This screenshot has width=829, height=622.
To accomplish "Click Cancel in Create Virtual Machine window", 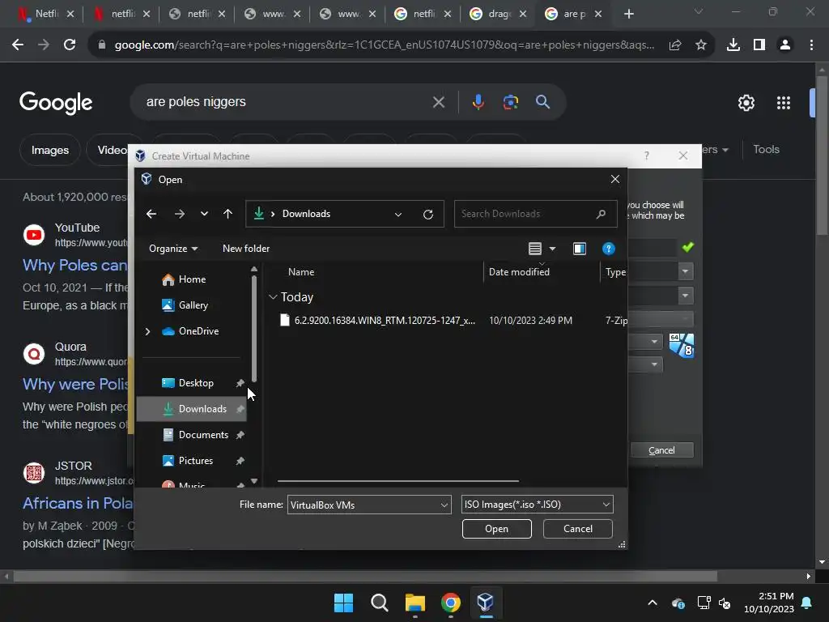I will point(661,450).
